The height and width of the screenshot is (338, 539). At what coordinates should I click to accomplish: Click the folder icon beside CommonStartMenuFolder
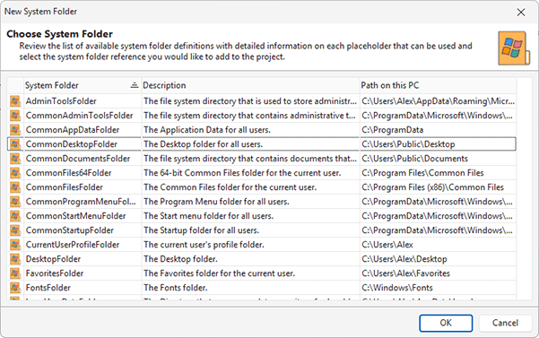pos(15,216)
